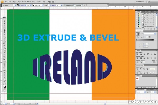Switch to the Transform tab
158x105 pixels.
(x=150, y=89)
